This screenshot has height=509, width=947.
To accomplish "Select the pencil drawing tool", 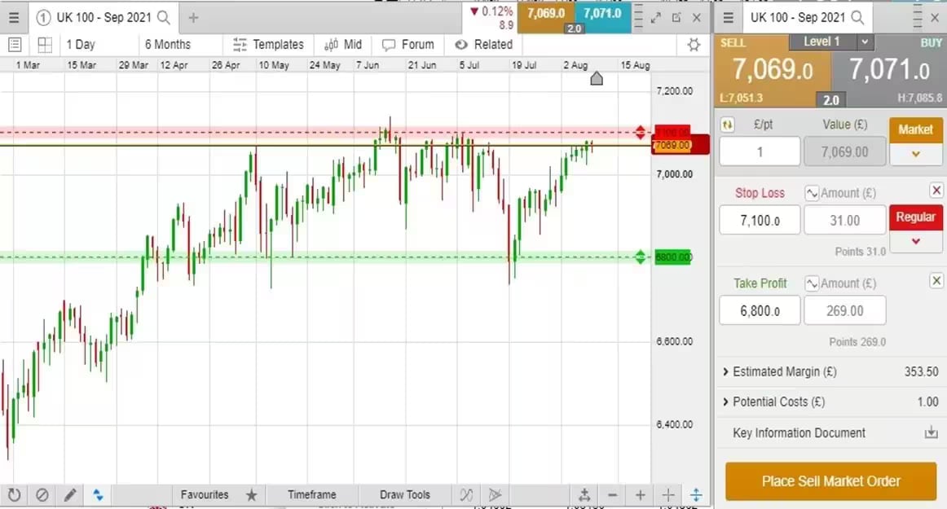I will click(70, 494).
